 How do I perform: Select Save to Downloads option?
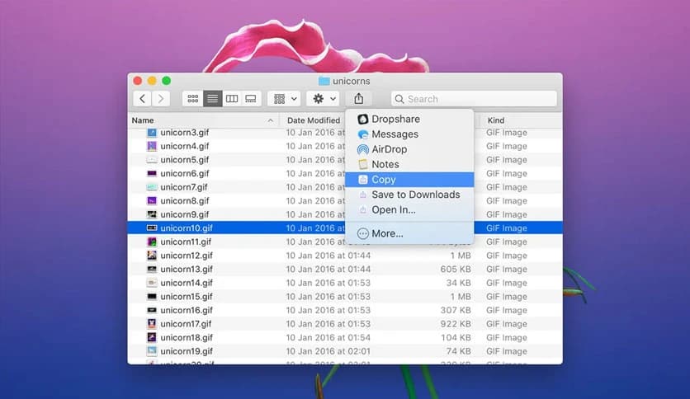point(415,195)
